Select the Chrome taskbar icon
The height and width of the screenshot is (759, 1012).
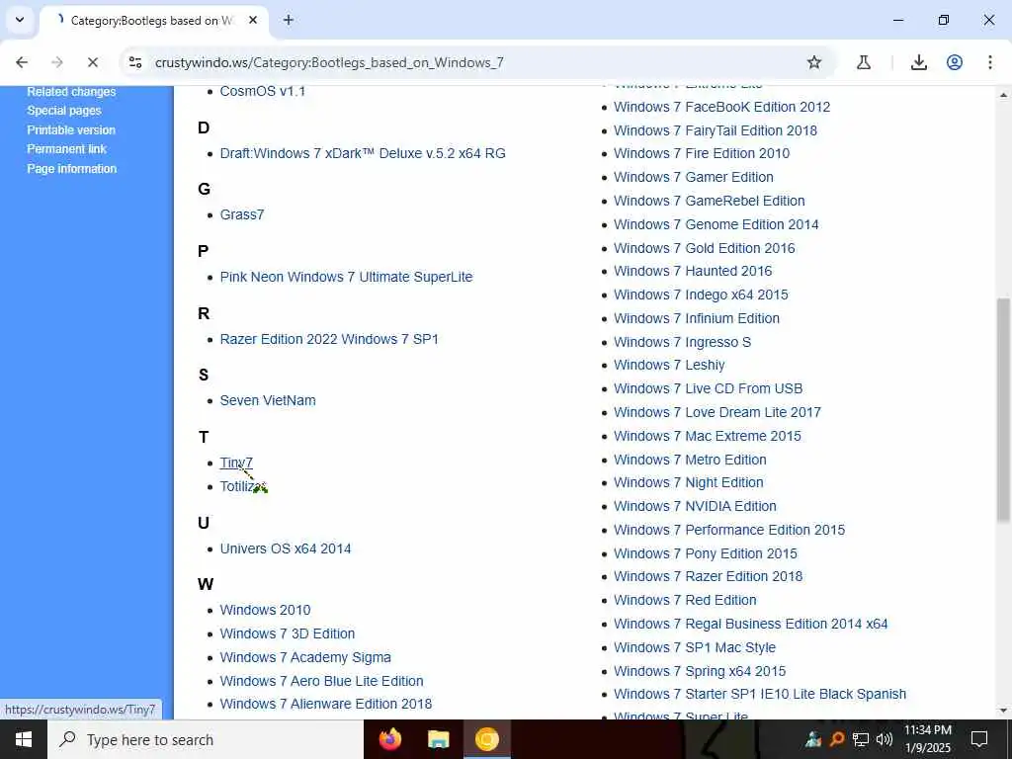486,739
